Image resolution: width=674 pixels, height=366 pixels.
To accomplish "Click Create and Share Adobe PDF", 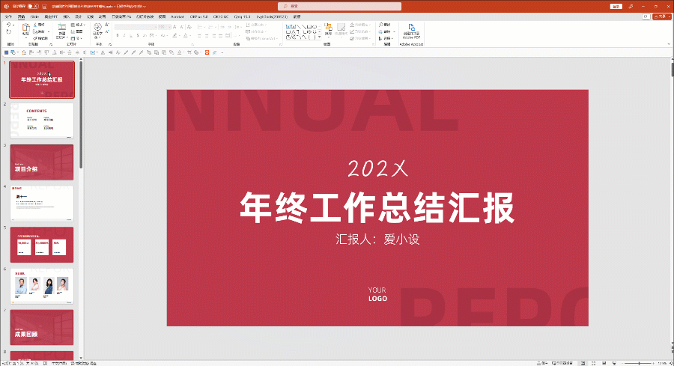I will (411, 31).
